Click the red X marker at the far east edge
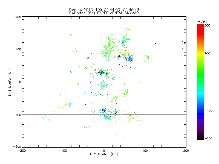 point(183,42)
